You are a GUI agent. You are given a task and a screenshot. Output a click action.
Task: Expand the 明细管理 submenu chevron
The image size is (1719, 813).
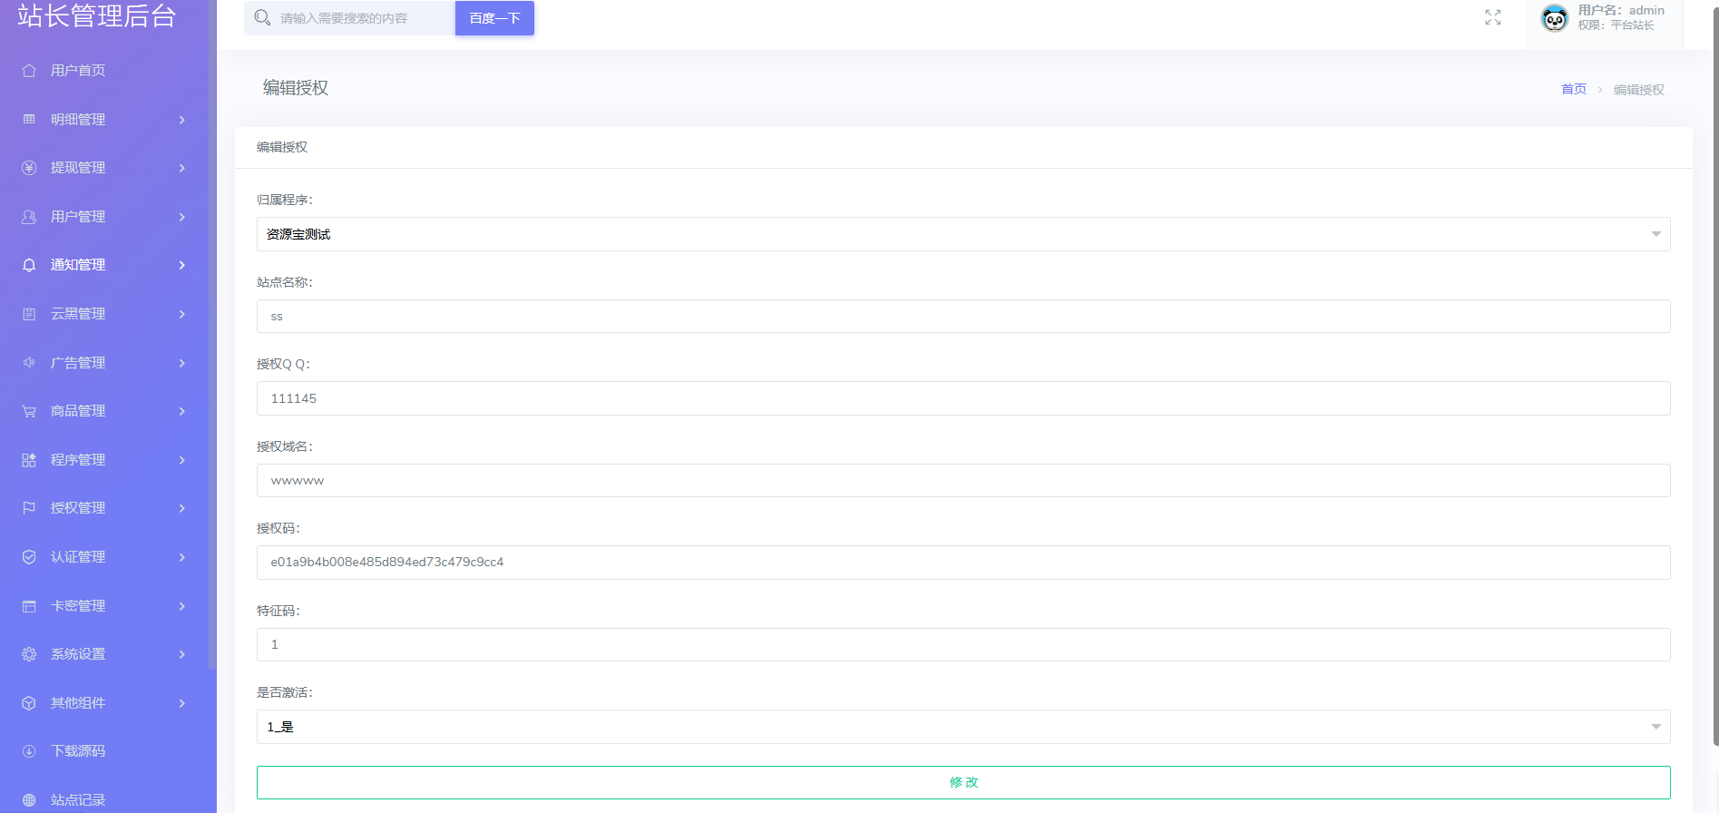[182, 120]
